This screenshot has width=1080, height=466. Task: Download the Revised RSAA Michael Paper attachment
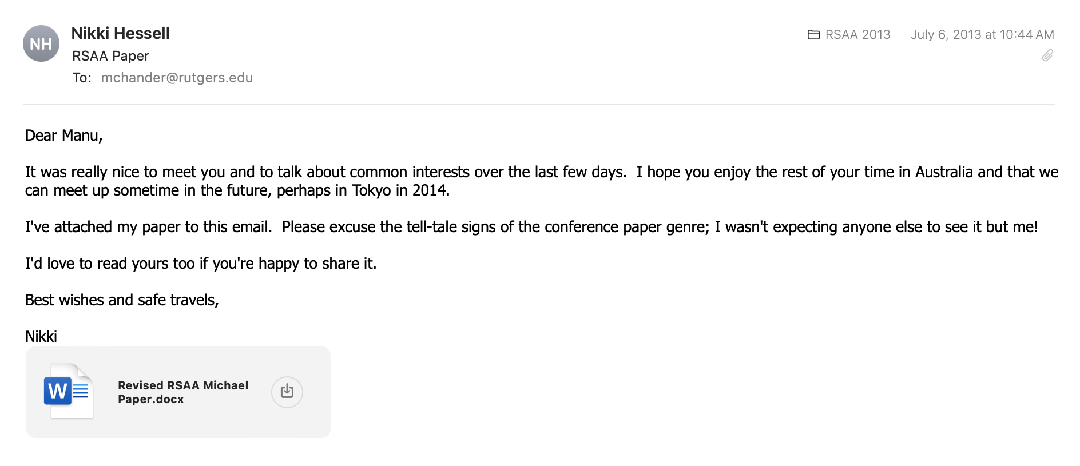[x=287, y=392]
